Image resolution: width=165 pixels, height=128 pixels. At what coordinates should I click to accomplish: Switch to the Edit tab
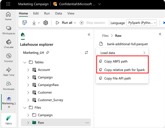[x=36, y=13]
